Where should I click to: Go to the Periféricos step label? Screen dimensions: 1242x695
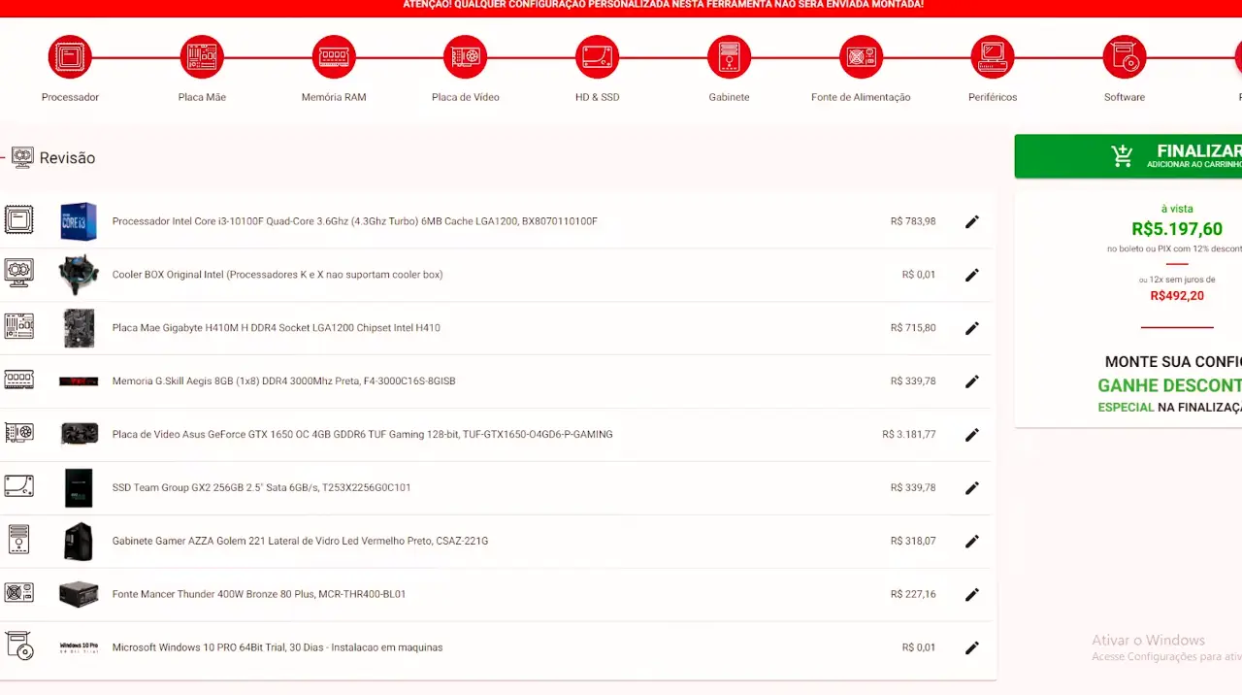point(993,97)
